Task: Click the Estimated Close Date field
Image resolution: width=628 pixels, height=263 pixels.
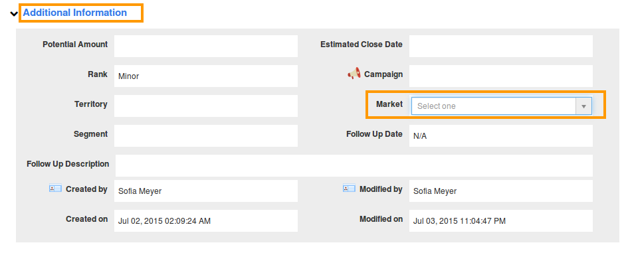Action: click(x=500, y=46)
